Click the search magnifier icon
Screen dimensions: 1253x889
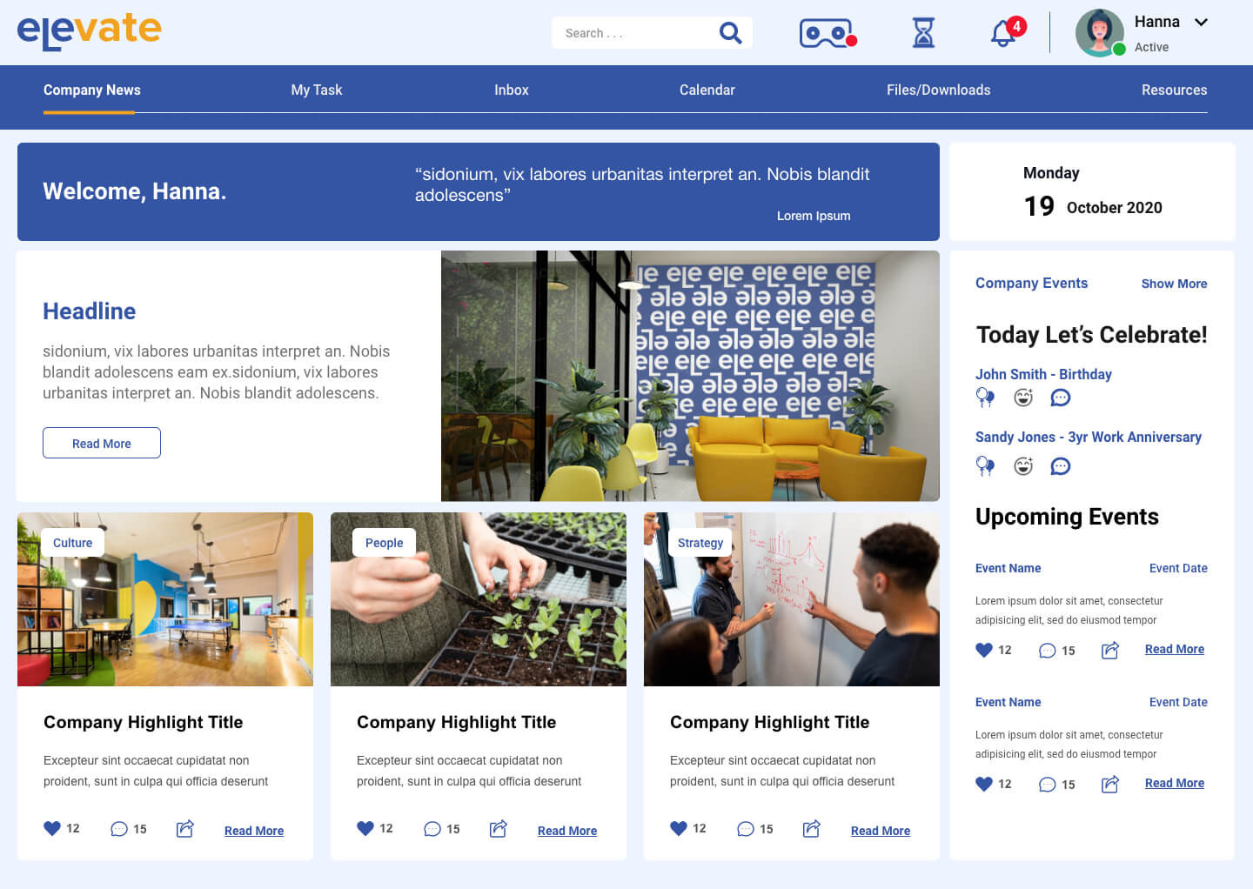[730, 33]
